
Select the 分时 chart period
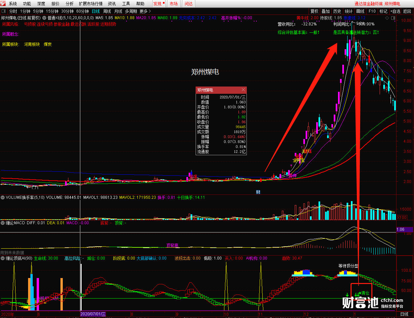click(13, 11)
